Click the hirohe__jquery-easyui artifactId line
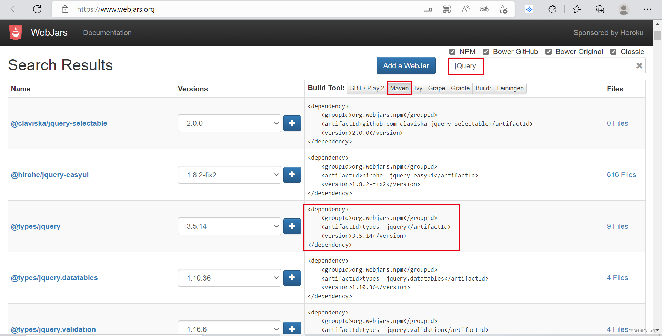 tap(400, 175)
